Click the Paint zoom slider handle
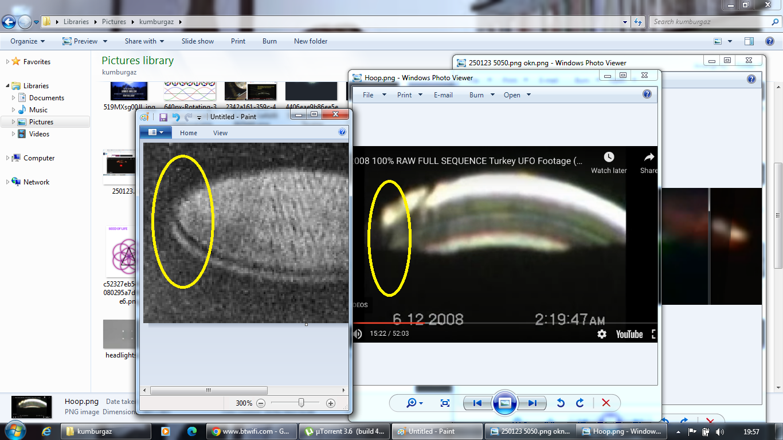Image resolution: width=783 pixels, height=440 pixels. pyautogui.click(x=301, y=403)
